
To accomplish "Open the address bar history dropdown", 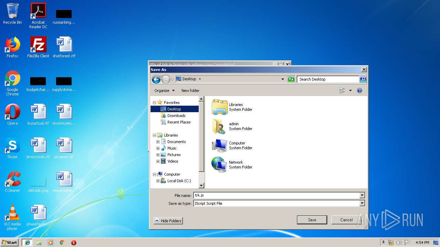I will [283, 79].
